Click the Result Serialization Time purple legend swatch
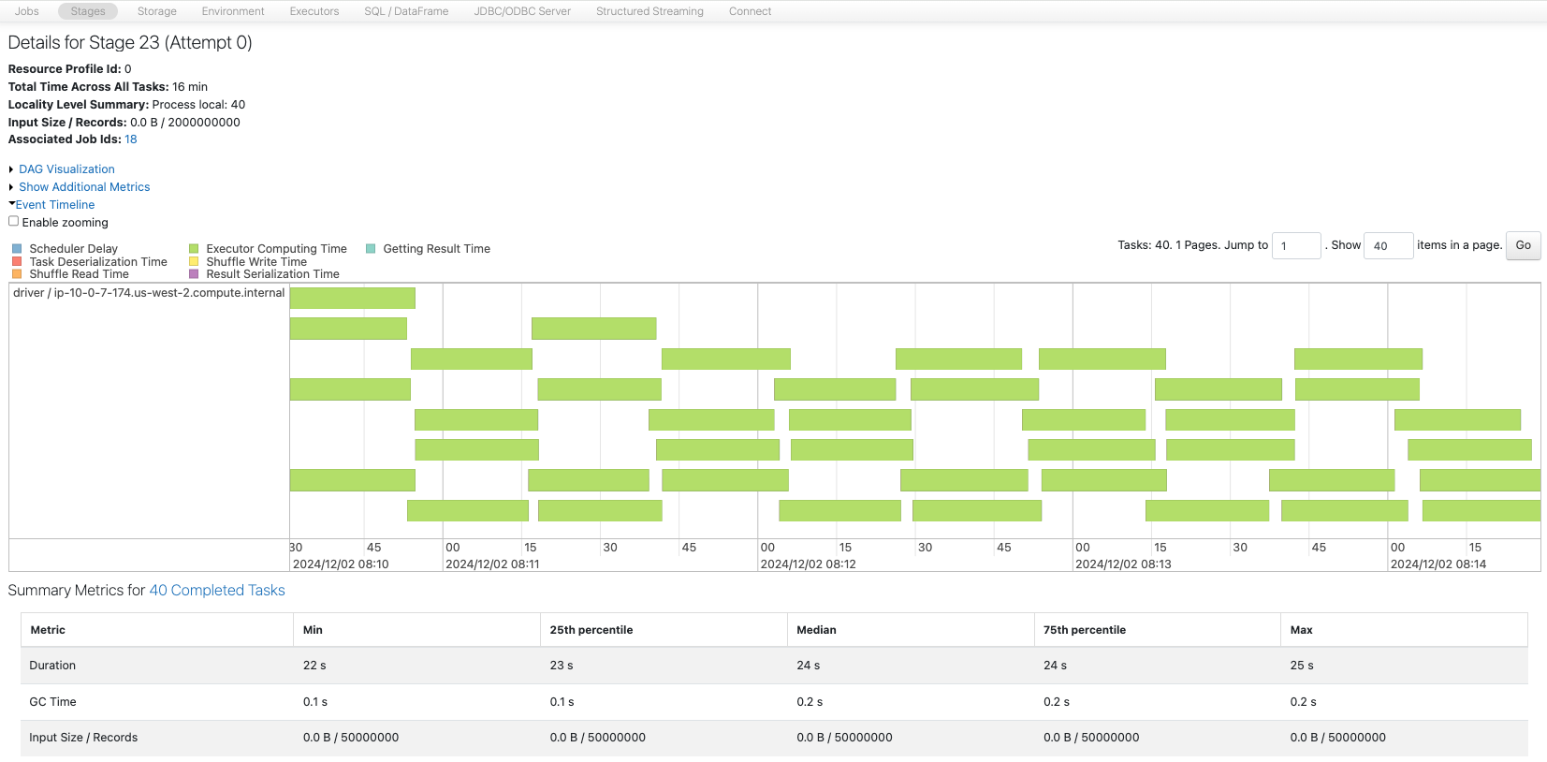1547x762 pixels. (x=194, y=274)
